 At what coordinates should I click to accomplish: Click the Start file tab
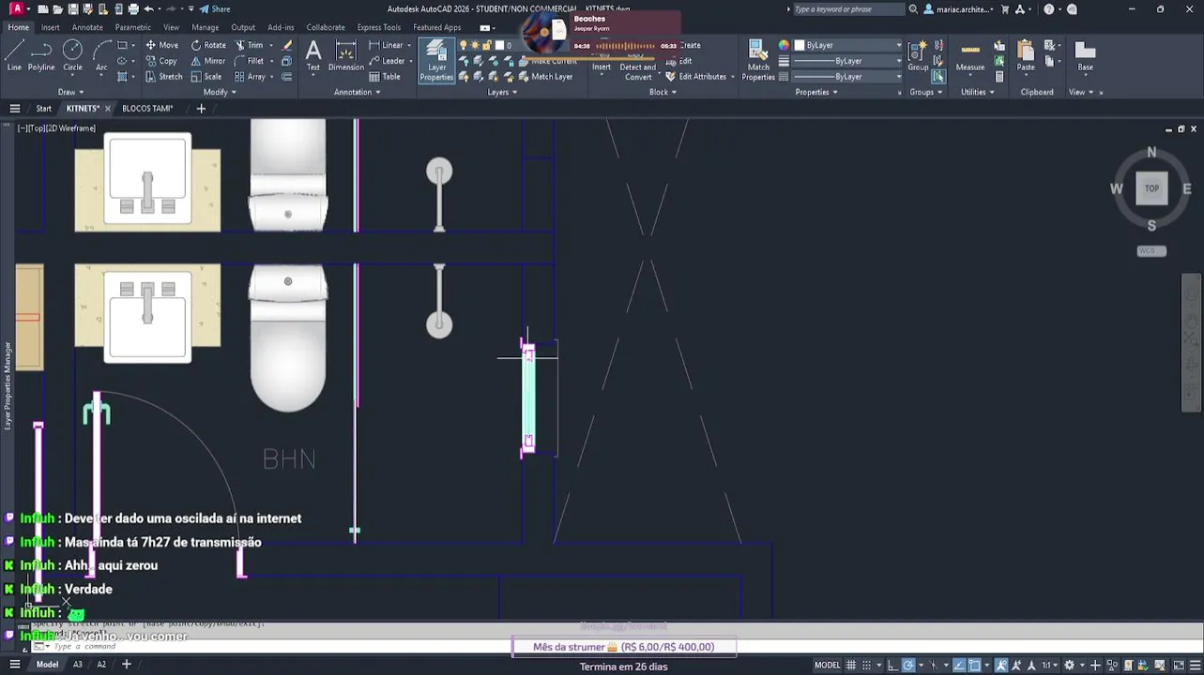[x=43, y=109]
